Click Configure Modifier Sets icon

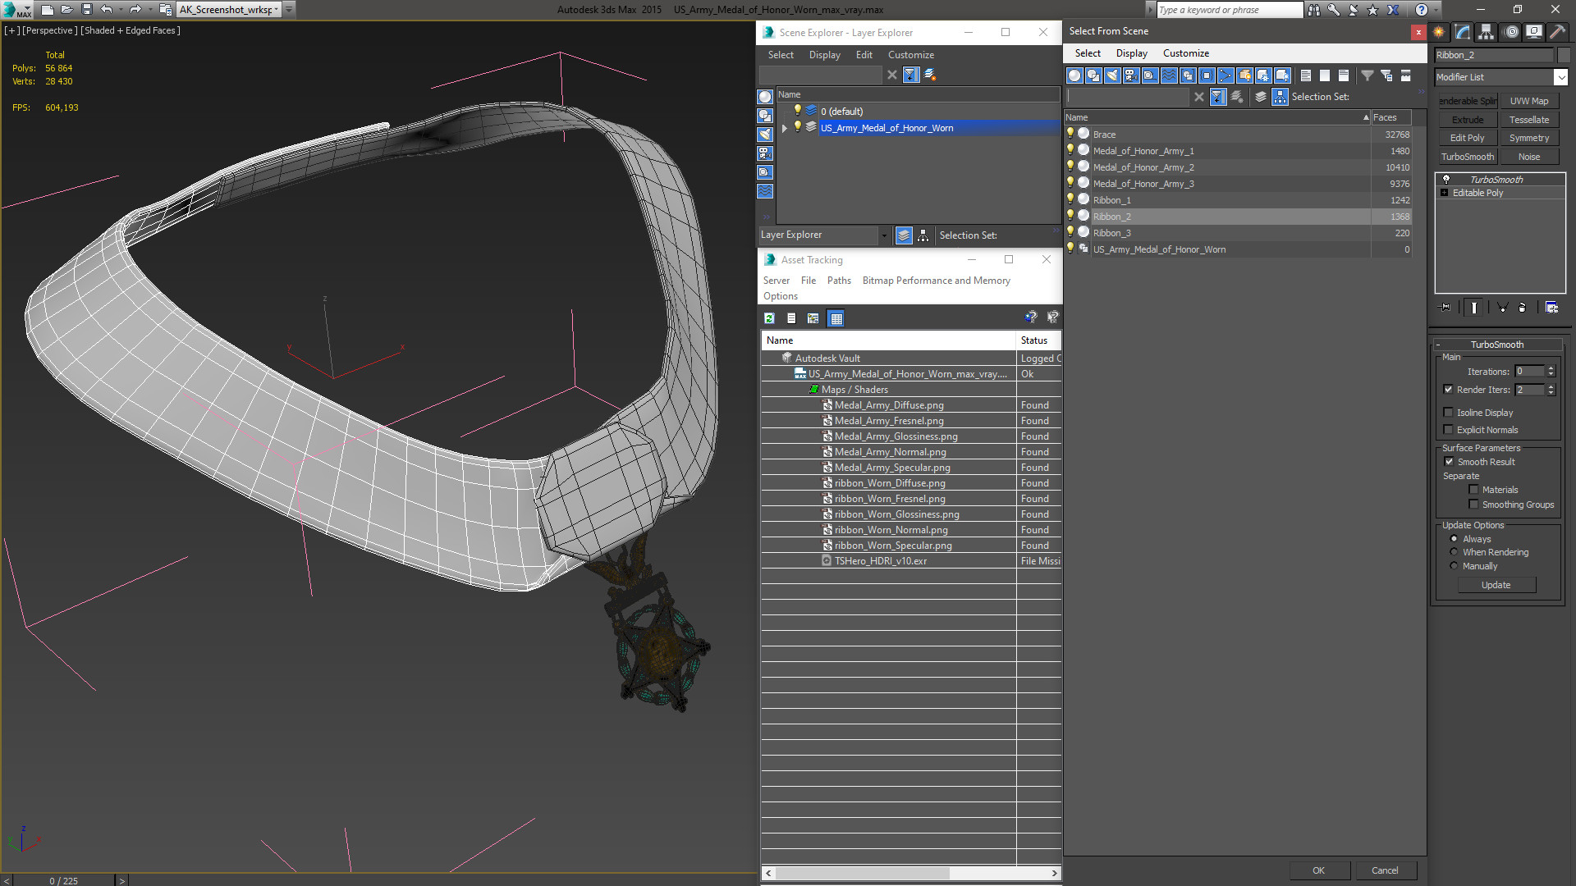pos(1551,308)
